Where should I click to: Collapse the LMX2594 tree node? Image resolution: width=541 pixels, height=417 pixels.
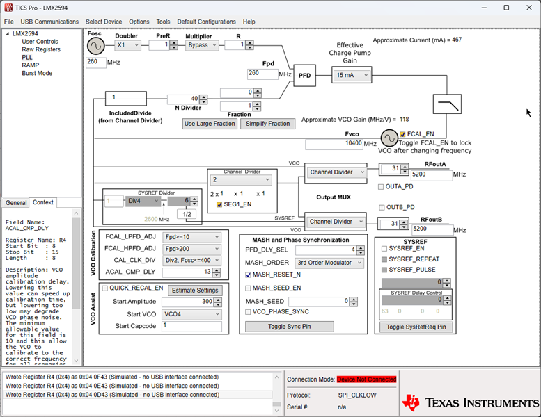(x=7, y=33)
